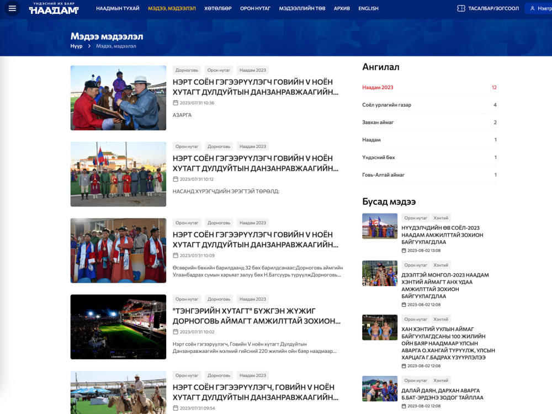Image resolution: width=552 pixels, height=414 pixels.
Task: Open "ТЭНГЭРИЙН ХУТАГТ" БҮЖГЭН ЖҮЖИГ article
Action: [x=257, y=316]
